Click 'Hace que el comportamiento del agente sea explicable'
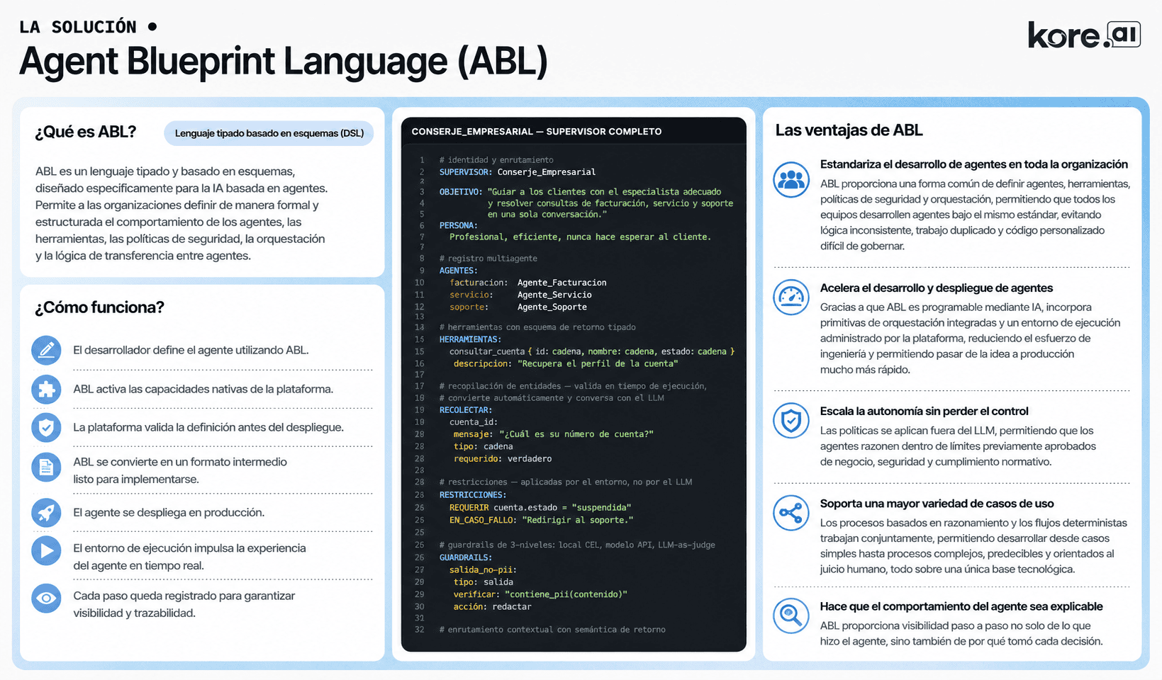1162x680 pixels. pyautogui.click(x=961, y=606)
